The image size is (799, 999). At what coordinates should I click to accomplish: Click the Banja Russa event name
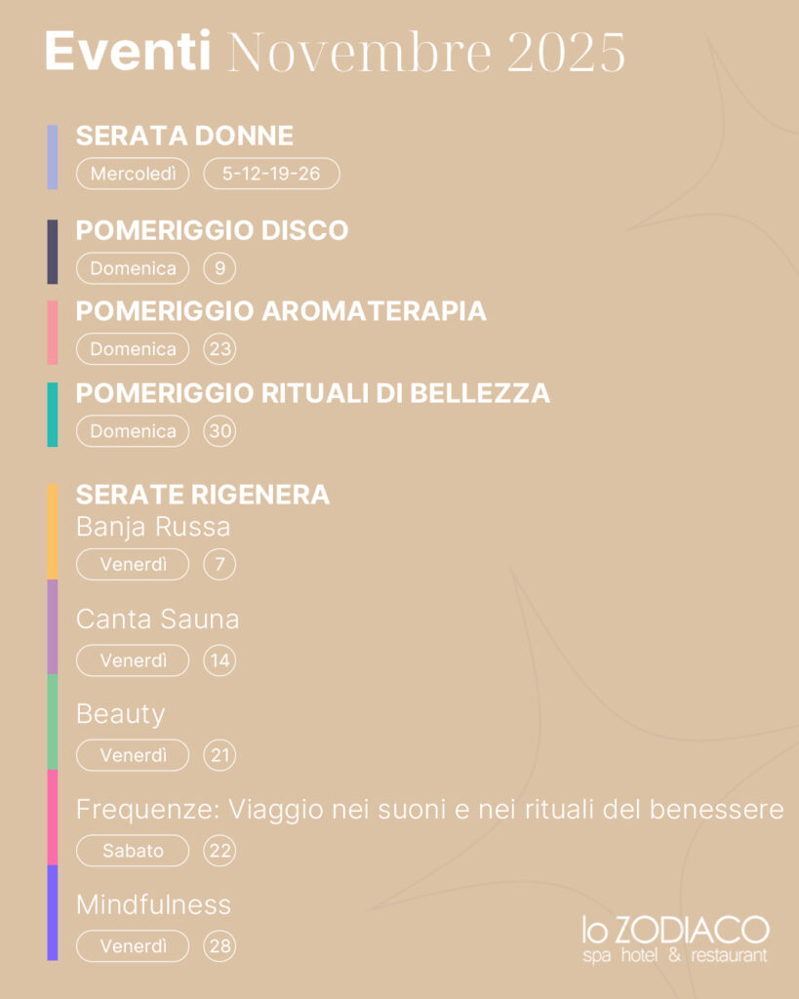click(x=153, y=527)
